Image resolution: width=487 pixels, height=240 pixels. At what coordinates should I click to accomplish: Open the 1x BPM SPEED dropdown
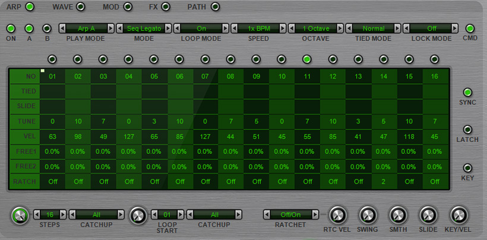259,29
